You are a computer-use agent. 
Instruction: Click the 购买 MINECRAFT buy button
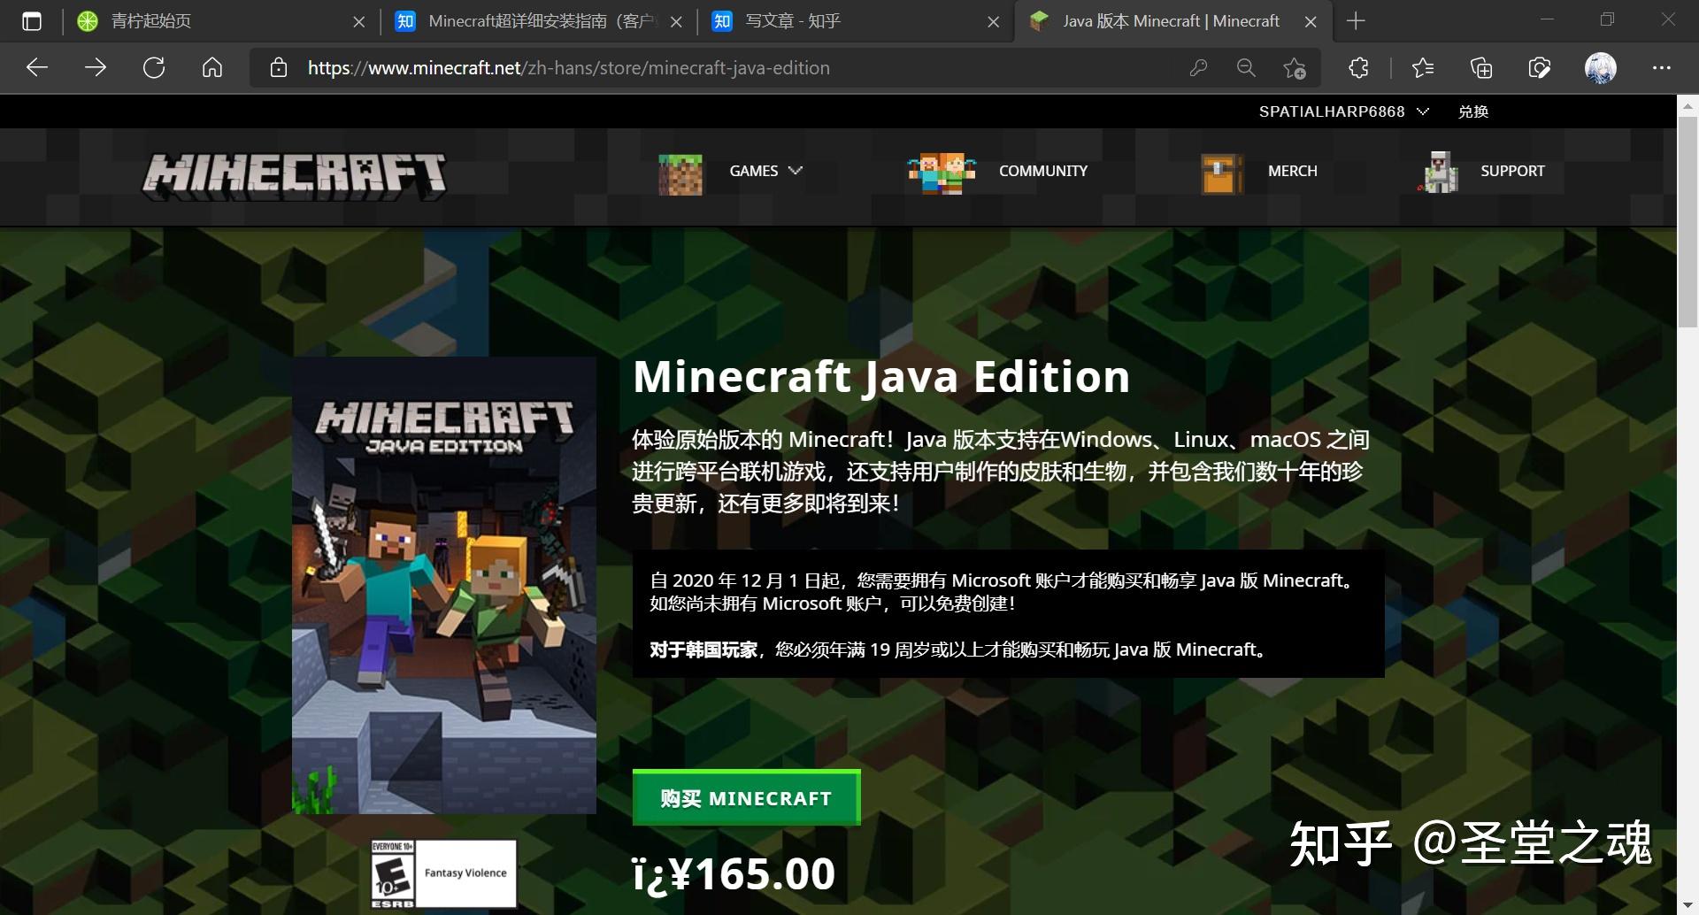(746, 797)
